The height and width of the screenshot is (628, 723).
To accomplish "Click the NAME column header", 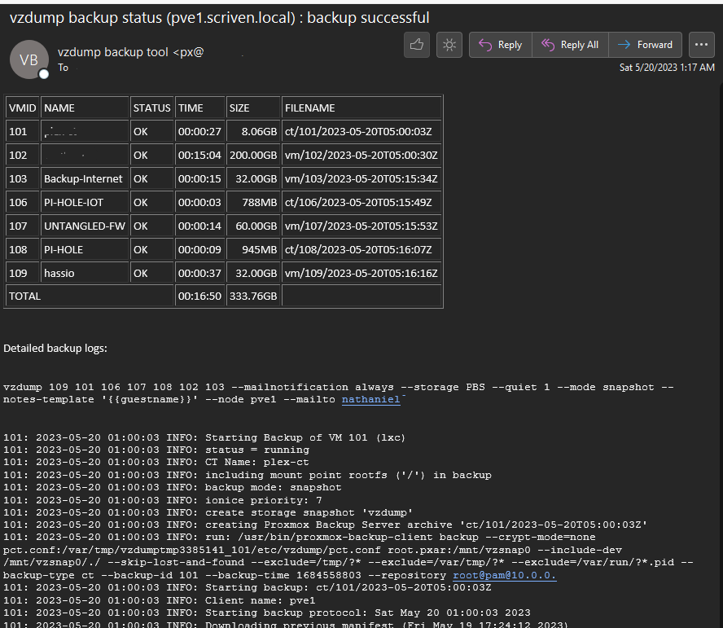I will 85,108.
